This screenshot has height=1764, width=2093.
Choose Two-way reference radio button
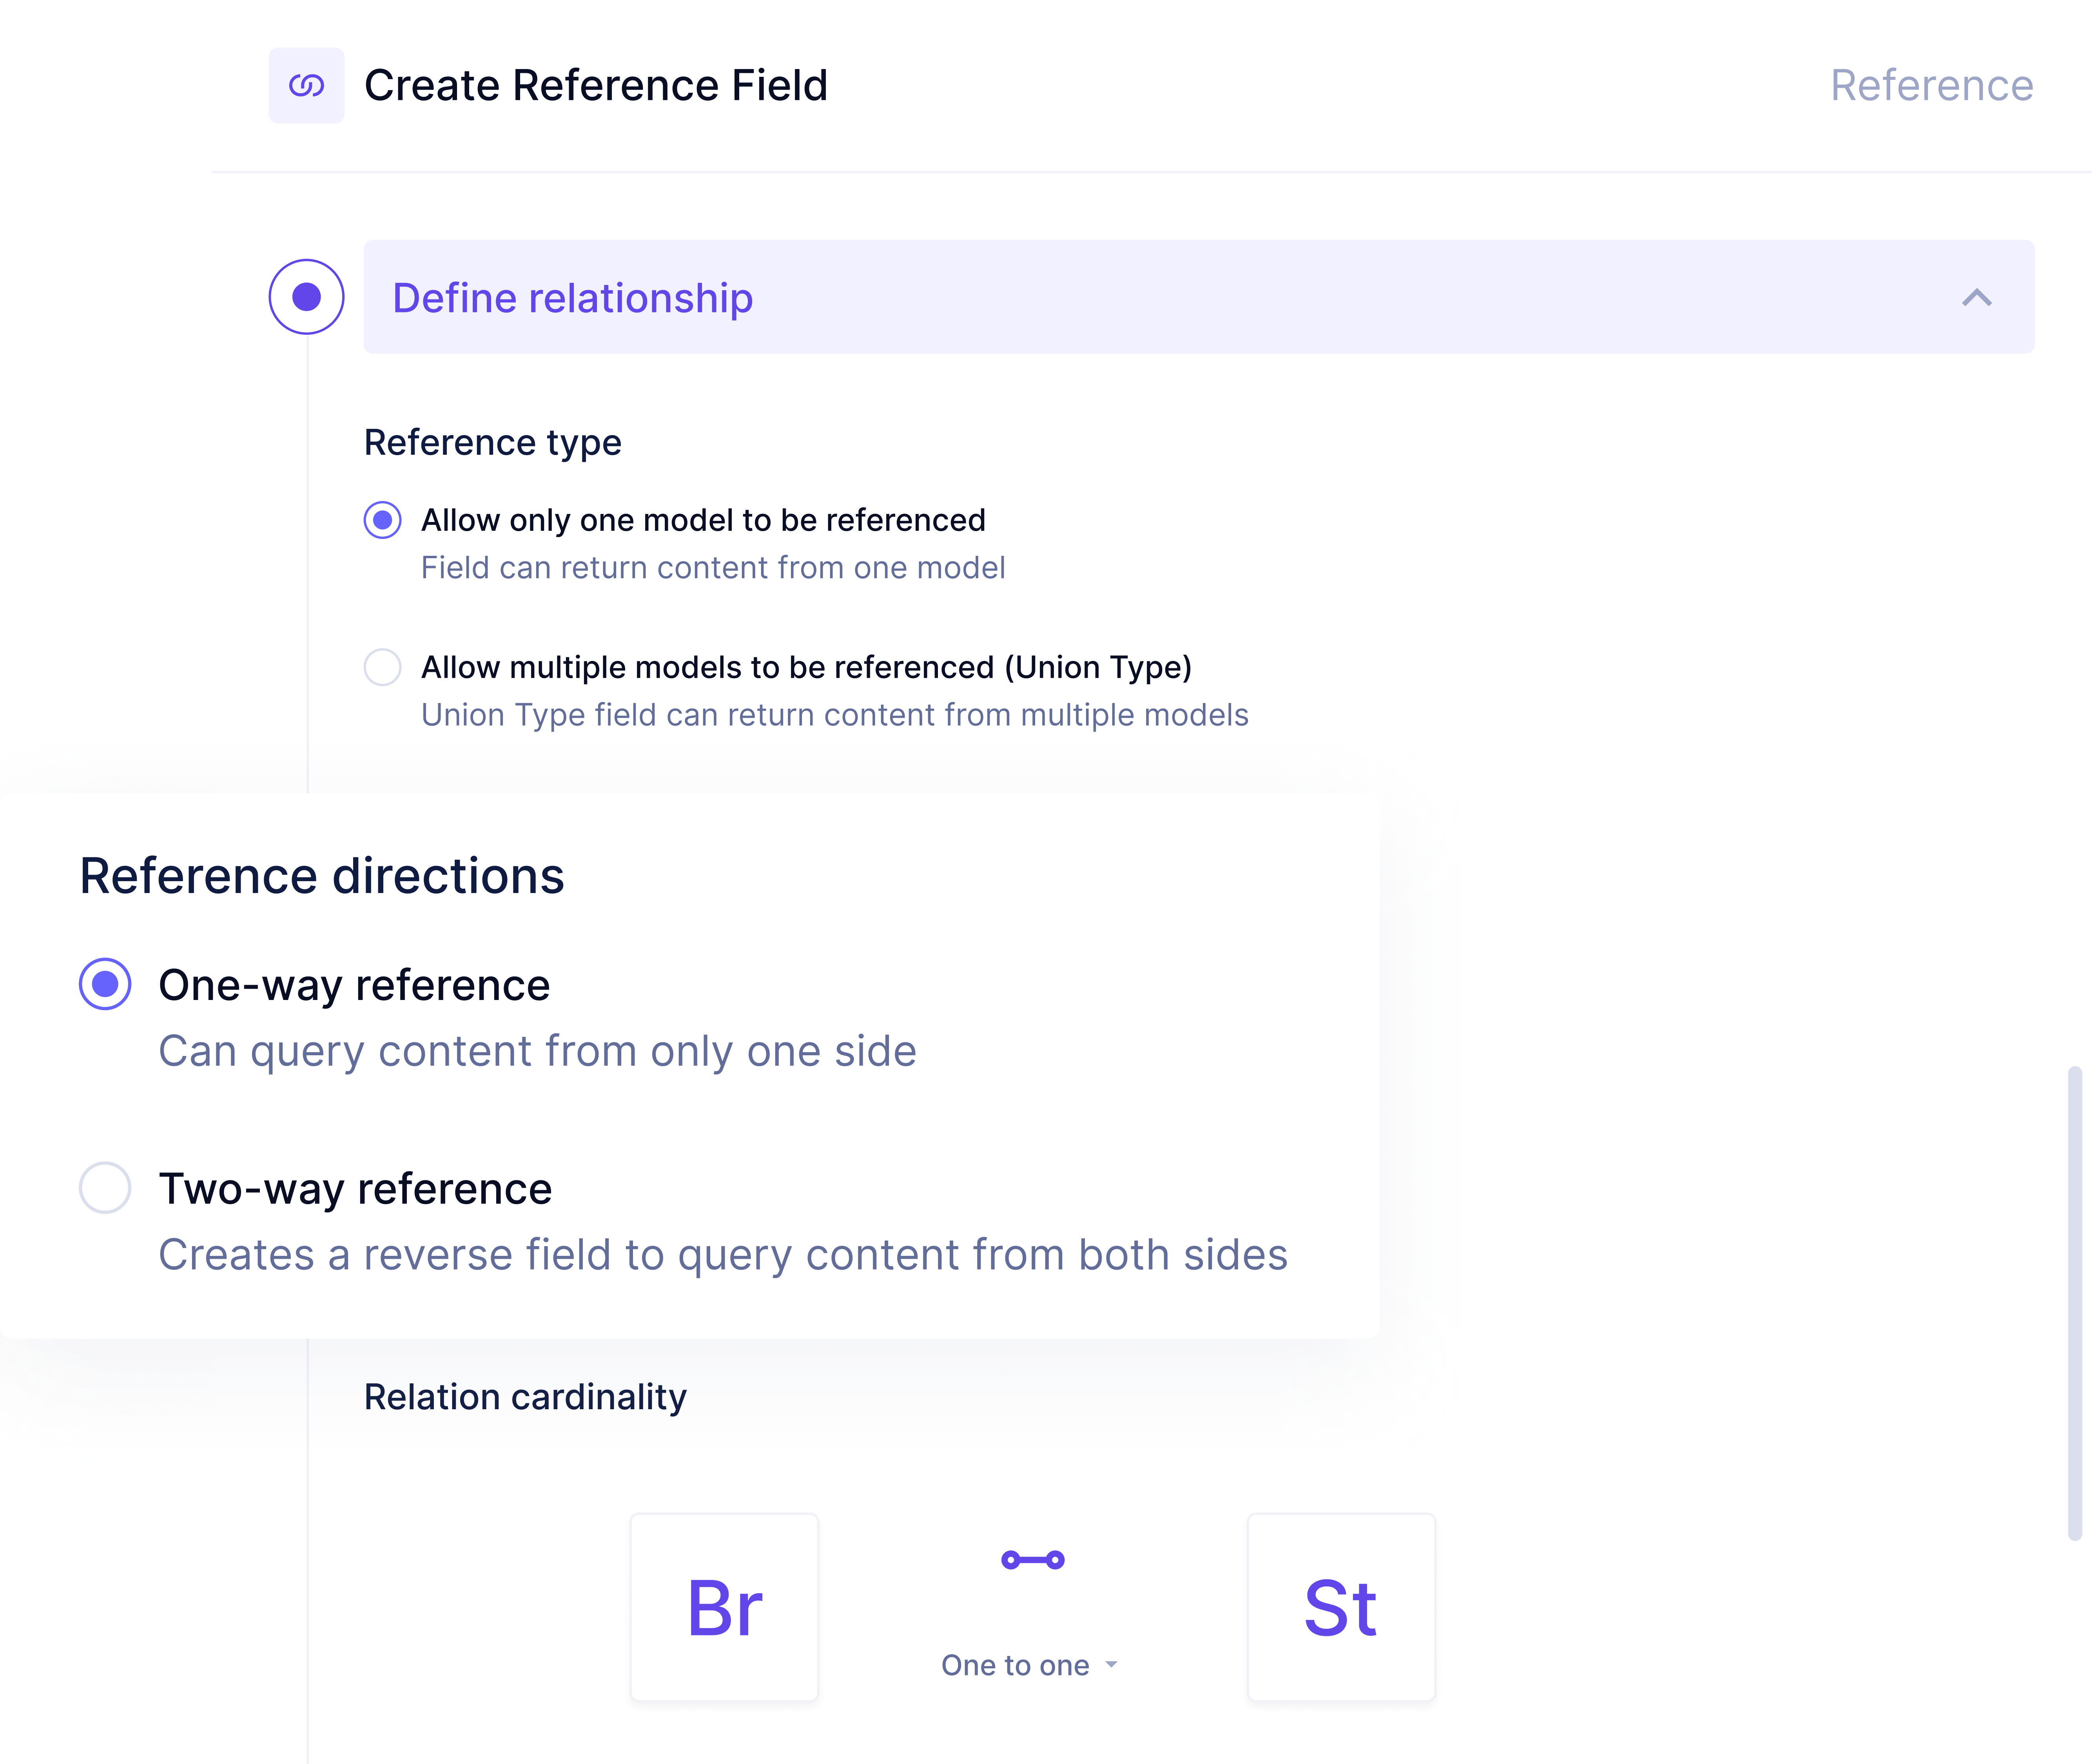click(105, 1188)
